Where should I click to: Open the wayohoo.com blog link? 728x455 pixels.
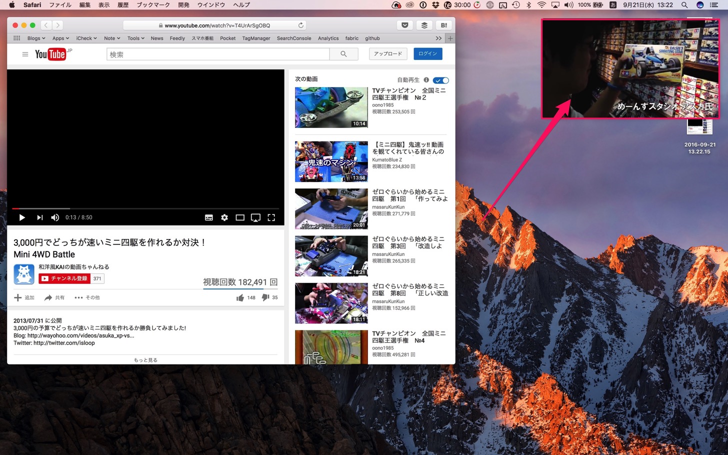[x=80, y=335]
